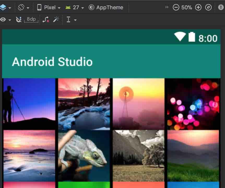Click the battery icon in preview
Image resolution: width=225 pixels, height=188 pixels.
[192, 37]
